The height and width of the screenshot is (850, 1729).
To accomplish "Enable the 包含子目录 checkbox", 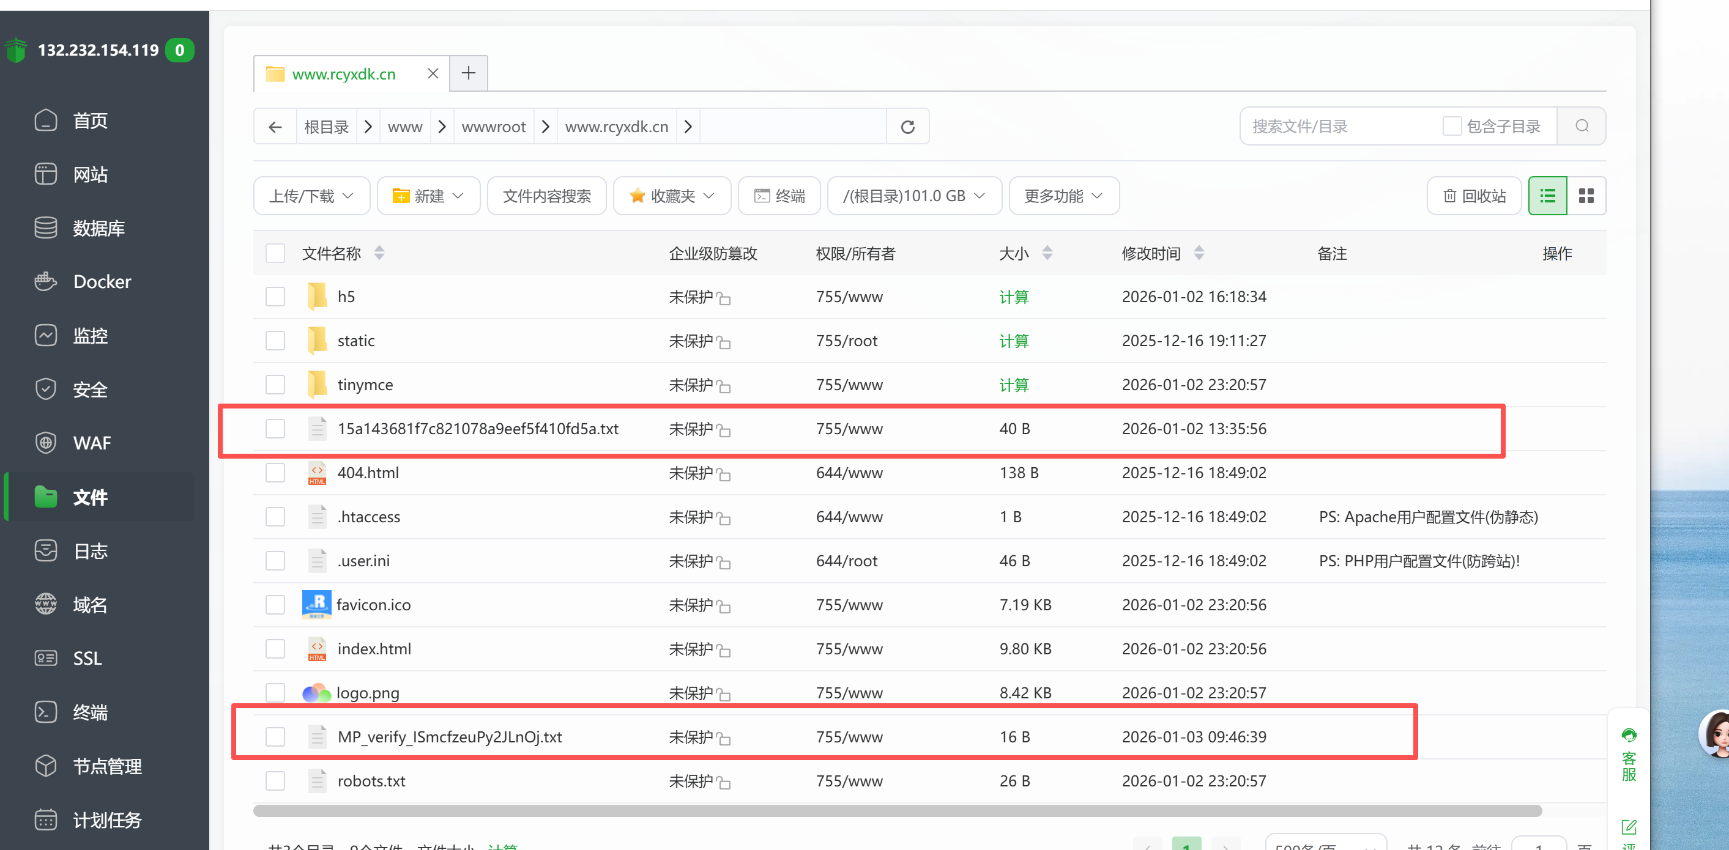I will 1452,126.
